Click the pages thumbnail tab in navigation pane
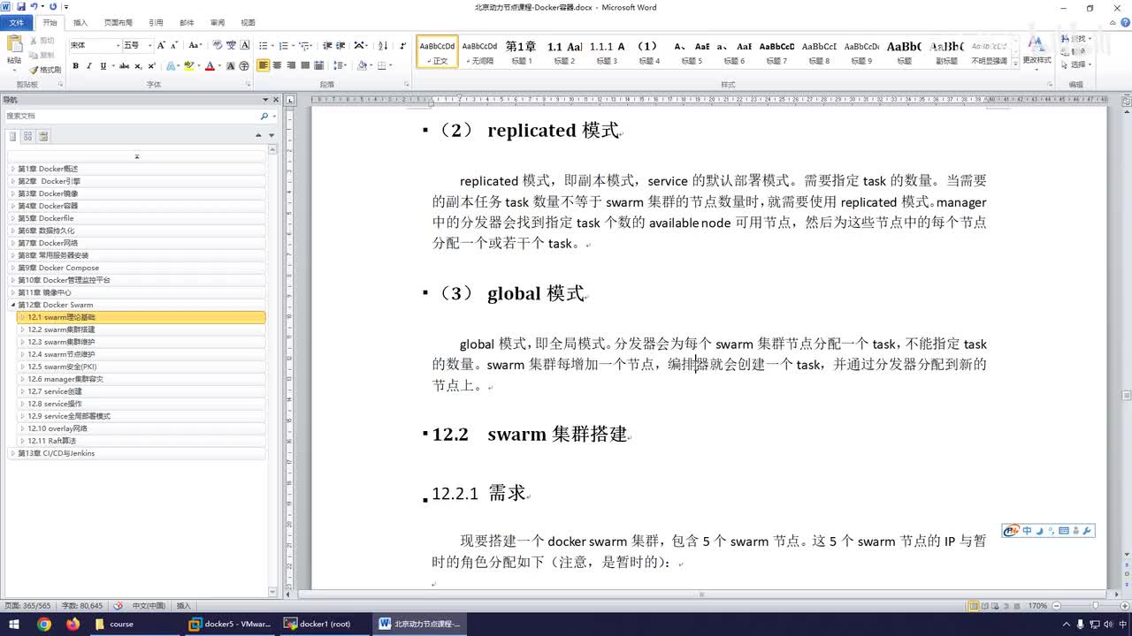Image resolution: width=1132 pixels, height=636 pixels. click(x=28, y=136)
